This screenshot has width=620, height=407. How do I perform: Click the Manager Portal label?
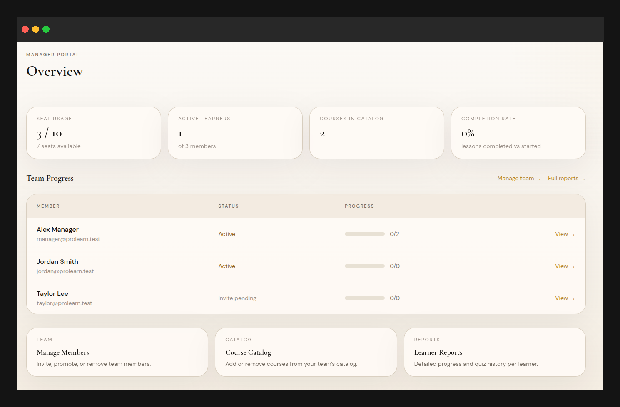52,55
